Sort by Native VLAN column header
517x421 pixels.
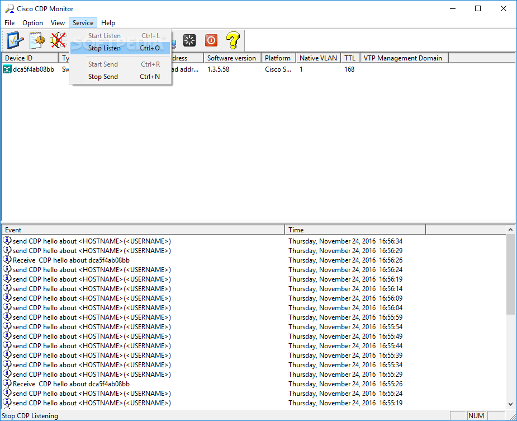pos(318,58)
